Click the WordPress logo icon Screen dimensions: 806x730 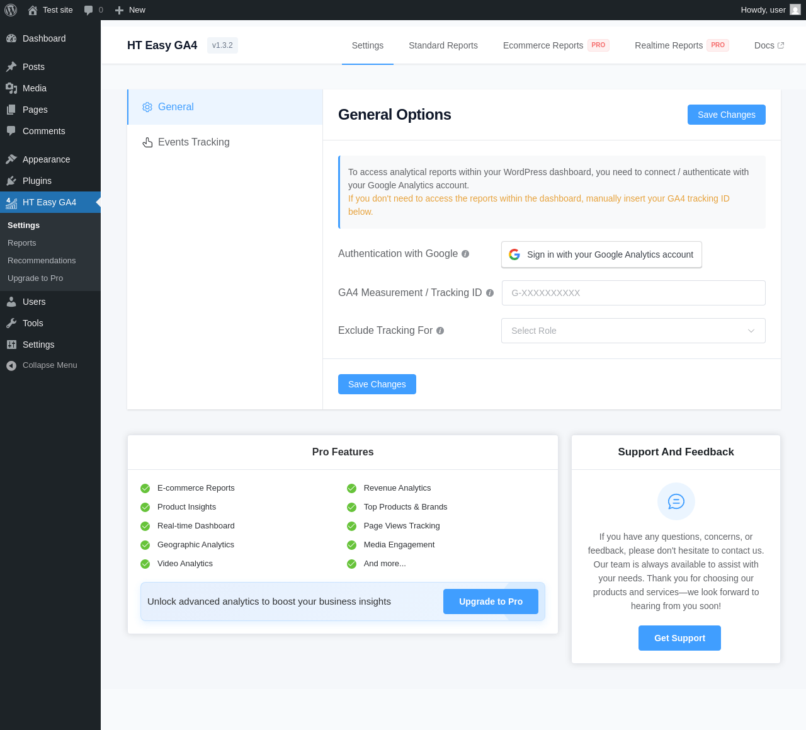(11, 10)
